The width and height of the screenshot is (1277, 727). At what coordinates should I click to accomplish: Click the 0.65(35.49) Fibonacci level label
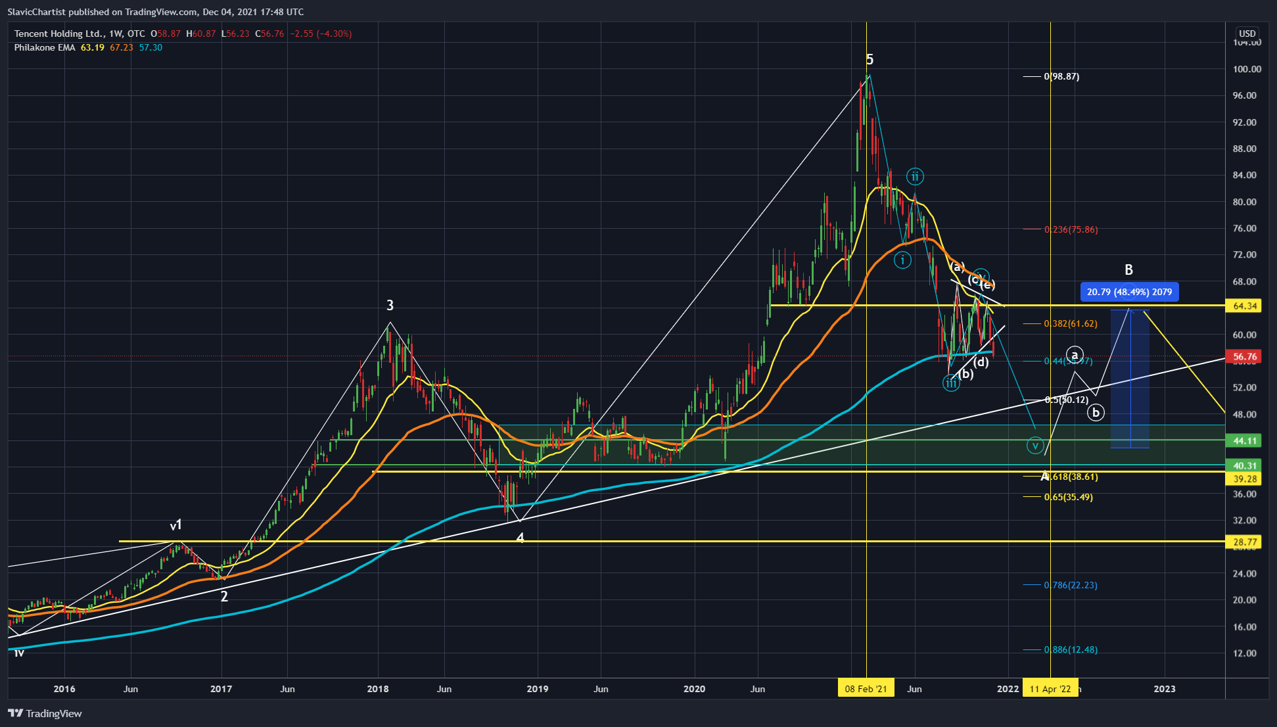[1068, 497]
